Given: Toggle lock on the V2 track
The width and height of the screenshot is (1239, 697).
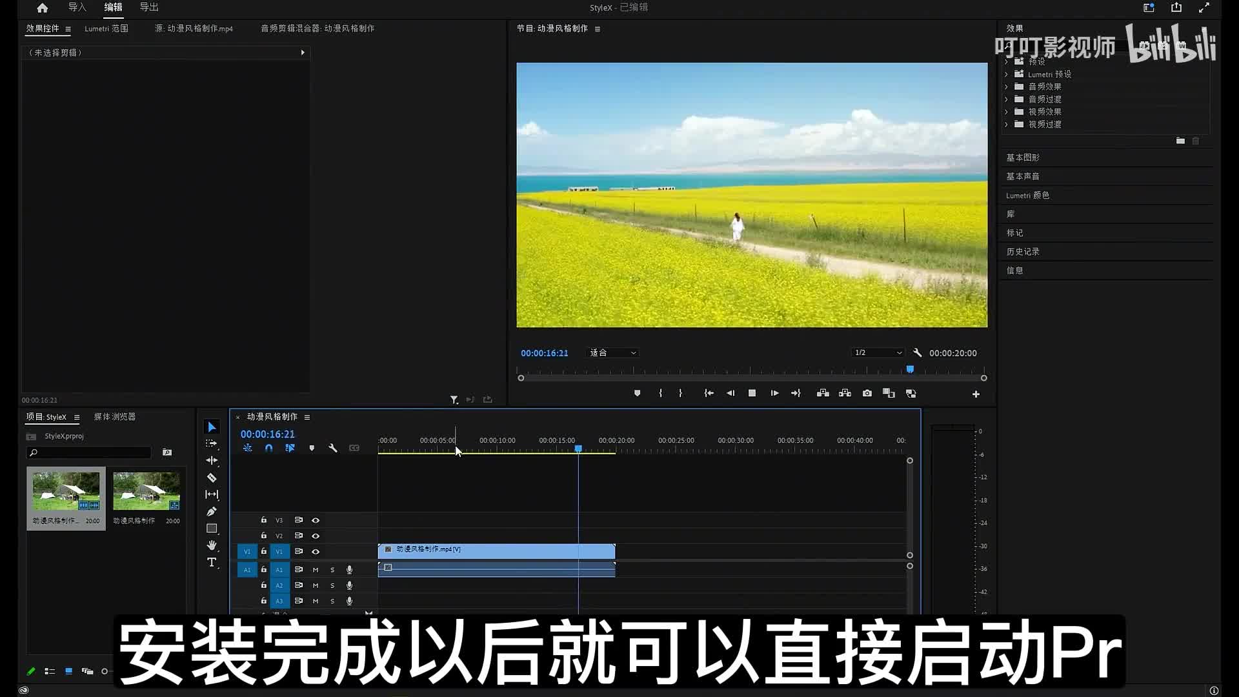Looking at the screenshot, I should click(263, 536).
